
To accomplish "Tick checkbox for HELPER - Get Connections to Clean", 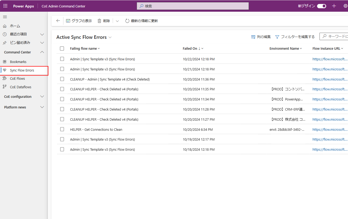I will (62, 129).
